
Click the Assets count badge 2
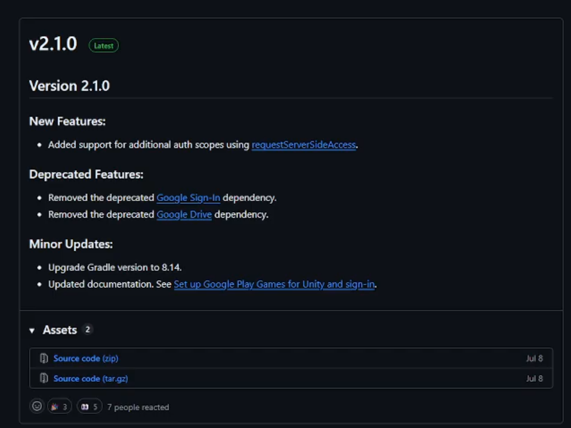[x=87, y=330]
